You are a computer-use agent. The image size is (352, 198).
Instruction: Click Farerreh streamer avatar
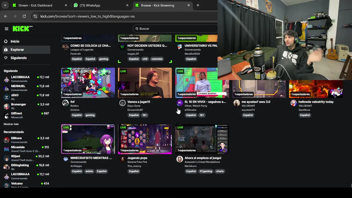65,47
